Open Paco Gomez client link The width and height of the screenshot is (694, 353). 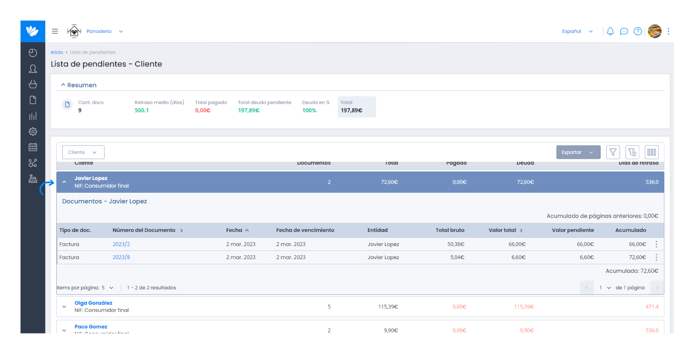91,327
